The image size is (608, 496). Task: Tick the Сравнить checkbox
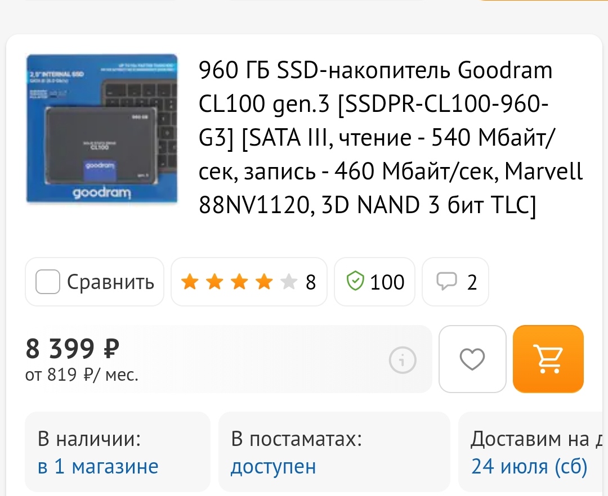[x=48, y=282]
